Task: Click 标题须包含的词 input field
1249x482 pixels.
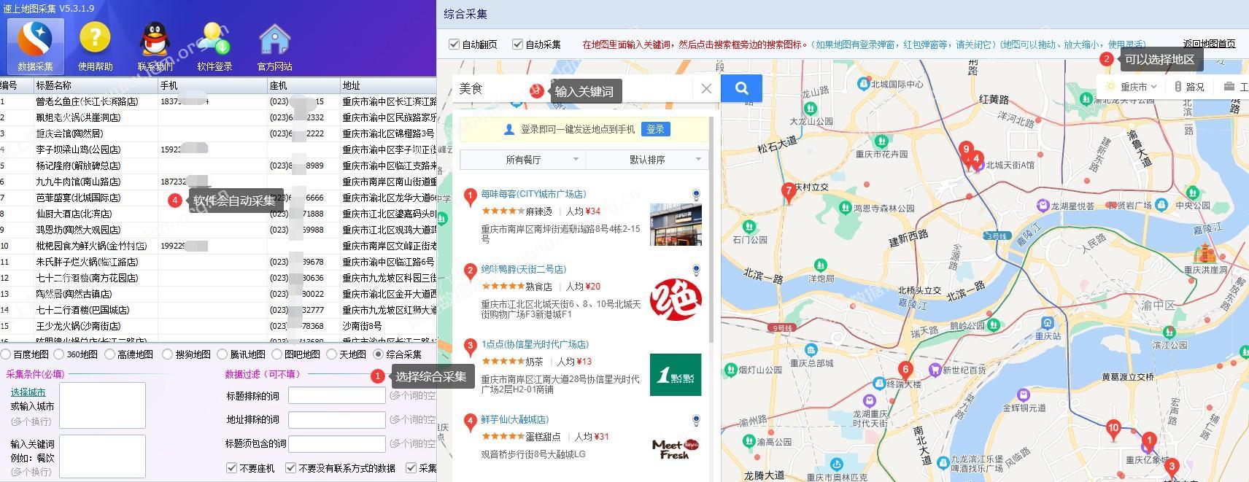Action: click(x=336, y=443)
